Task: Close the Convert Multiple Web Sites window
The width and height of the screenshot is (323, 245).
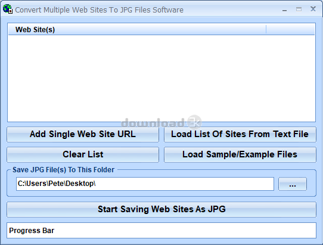Action: click(x=313, y=9)
